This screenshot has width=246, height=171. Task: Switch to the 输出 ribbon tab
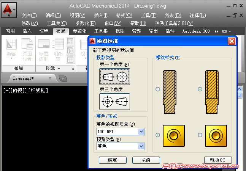point(153,31)
